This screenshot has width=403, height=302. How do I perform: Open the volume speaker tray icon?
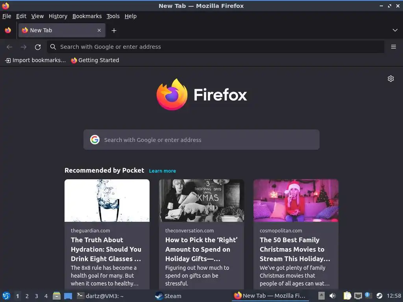(x=333, y=296)
